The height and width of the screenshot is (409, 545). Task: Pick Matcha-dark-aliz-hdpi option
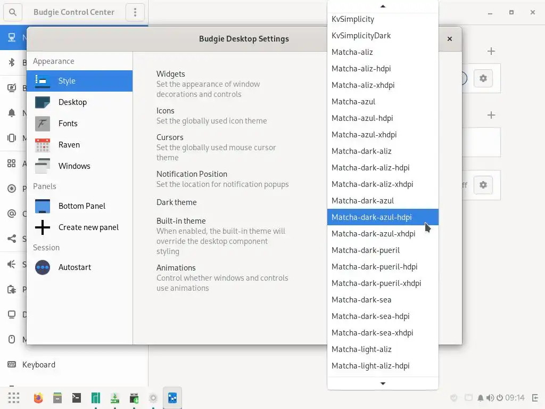(383, 168)
